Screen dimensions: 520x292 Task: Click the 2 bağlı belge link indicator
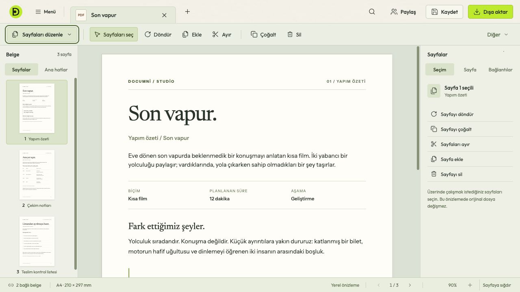(x=25, y=285)
